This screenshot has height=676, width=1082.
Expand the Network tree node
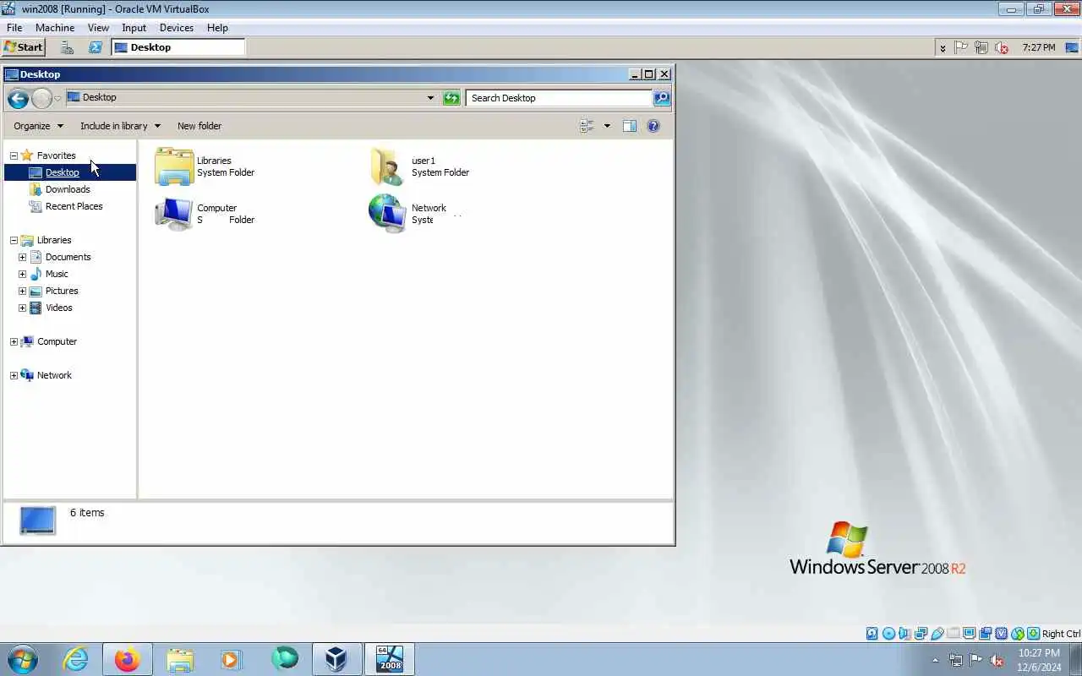(x=14, y=375)
